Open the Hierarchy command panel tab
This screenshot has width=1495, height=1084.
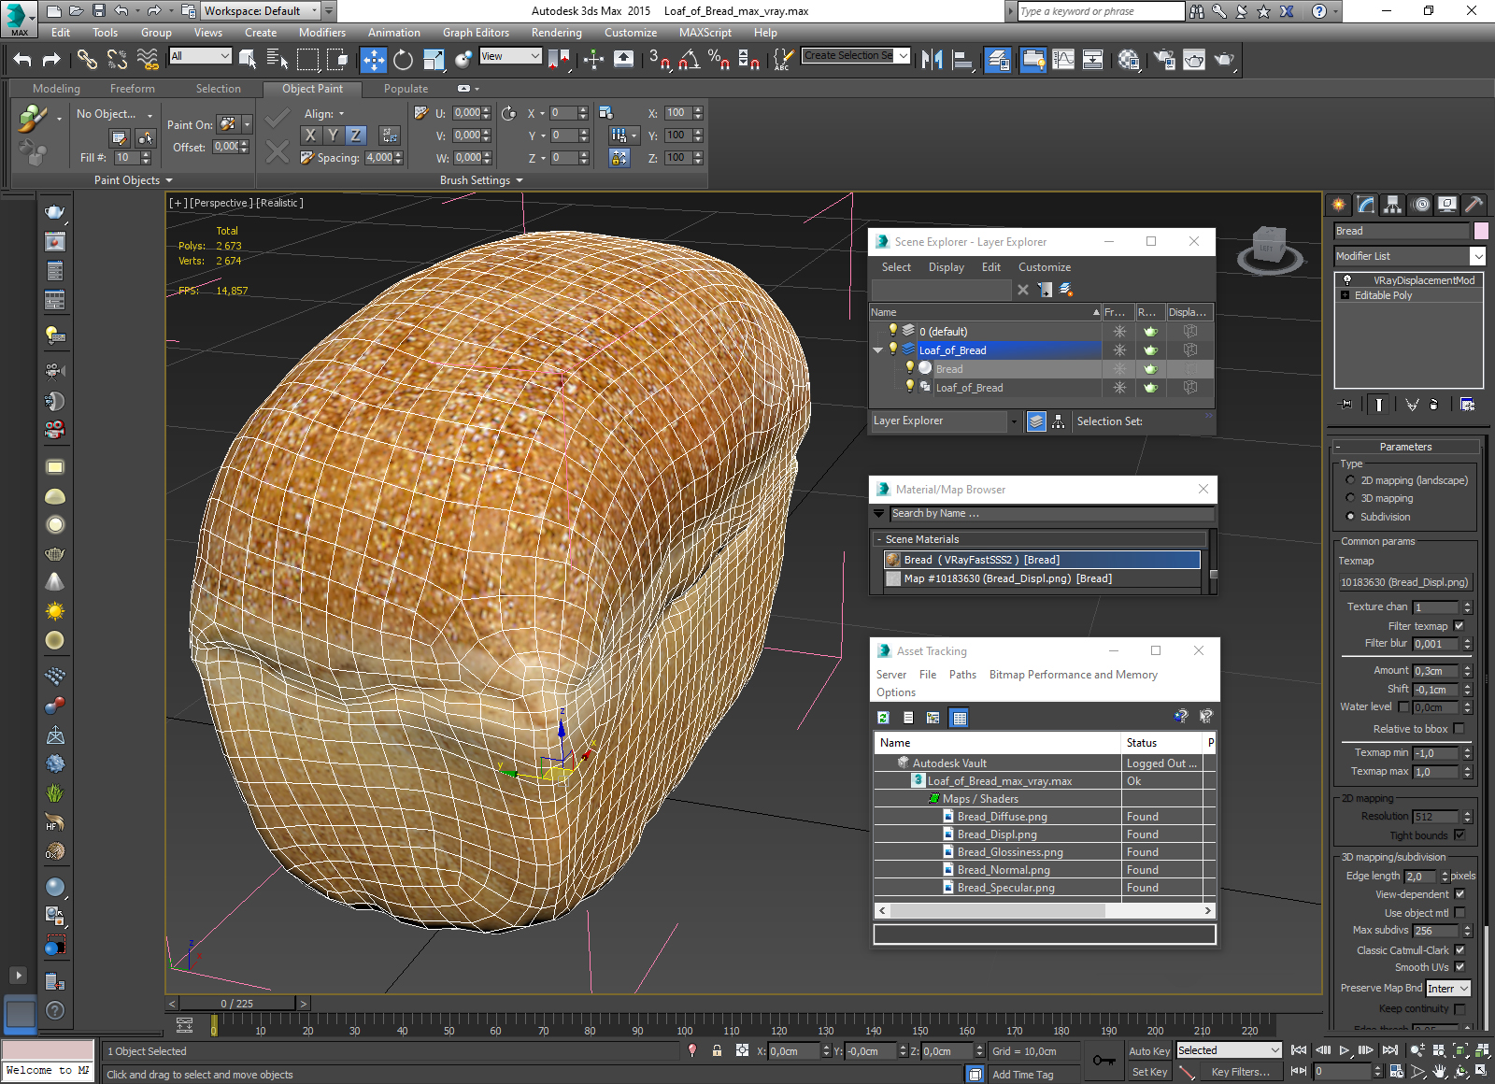pos(1393,205)
